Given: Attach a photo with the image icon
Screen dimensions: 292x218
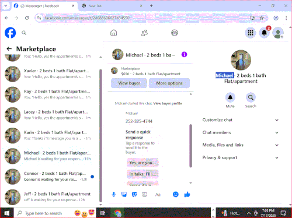Looking at the screenshot, I should tap(124, 194).
